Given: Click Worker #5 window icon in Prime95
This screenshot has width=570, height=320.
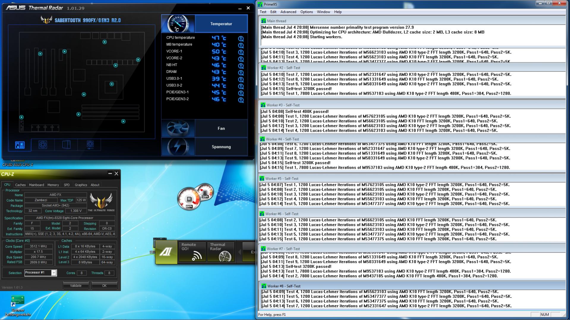Looking at the screenshot, I should click(262, 179).
